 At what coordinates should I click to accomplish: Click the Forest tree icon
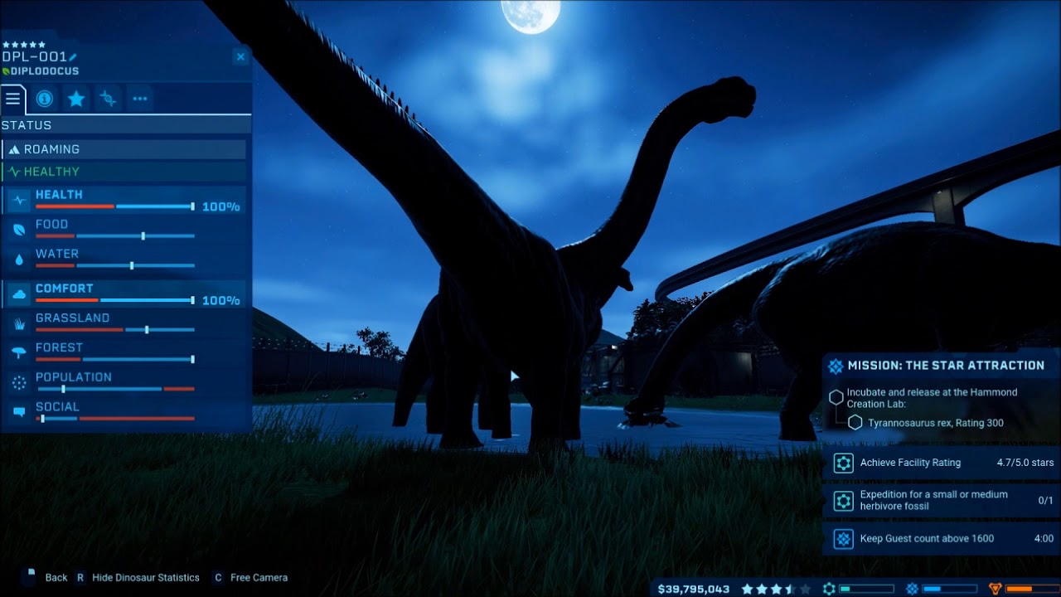point(19,353)
